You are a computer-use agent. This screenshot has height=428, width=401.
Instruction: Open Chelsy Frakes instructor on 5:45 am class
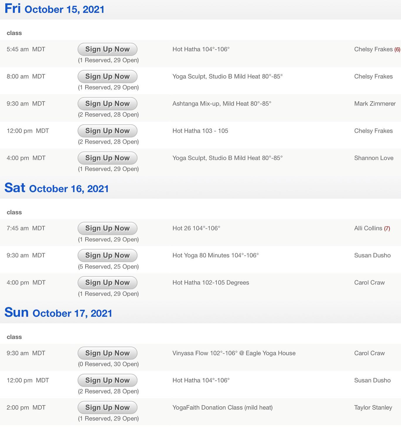click(373, 49)
